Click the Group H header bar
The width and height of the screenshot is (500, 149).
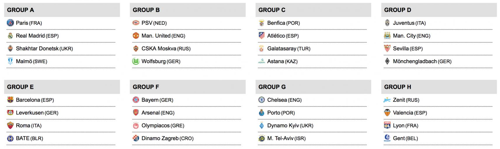click(439, 87)
